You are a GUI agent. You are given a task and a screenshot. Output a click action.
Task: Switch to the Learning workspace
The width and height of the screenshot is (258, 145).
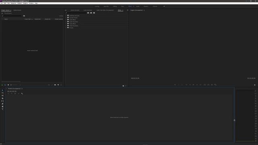click(97, 6)
